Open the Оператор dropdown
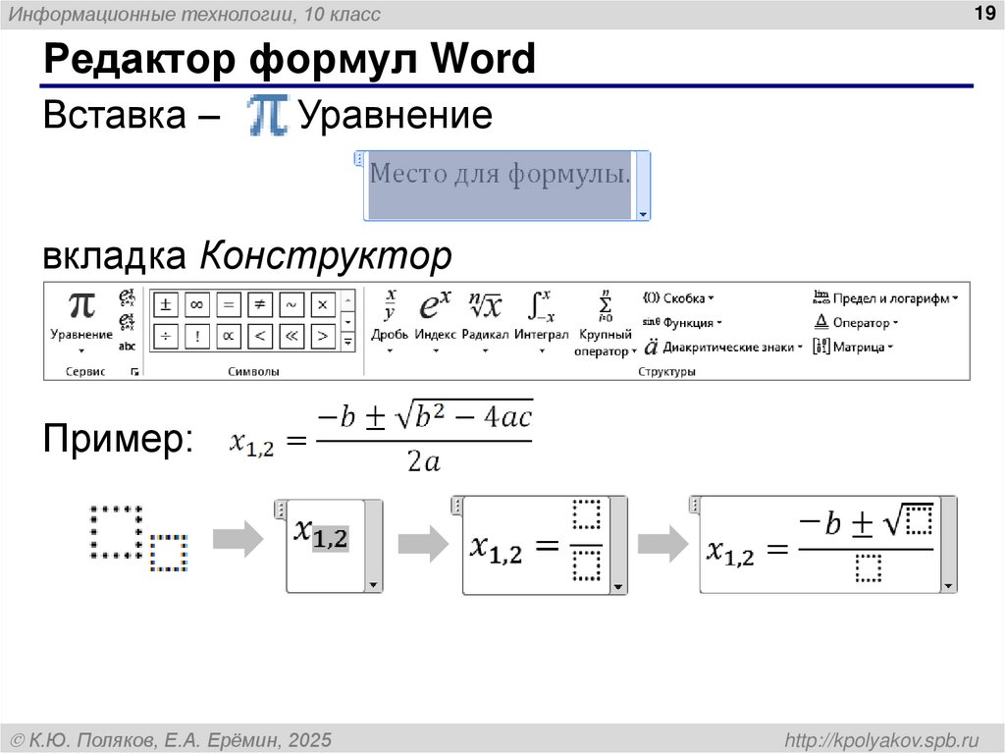1005x753 pixels. click(x=856, y=323)
